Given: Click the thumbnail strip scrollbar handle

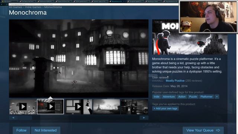Looking at the screenshot, I should tap(25, 118).
